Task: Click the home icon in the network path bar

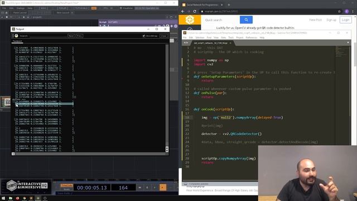Action: pyautogui.click(x=28, y=17)
